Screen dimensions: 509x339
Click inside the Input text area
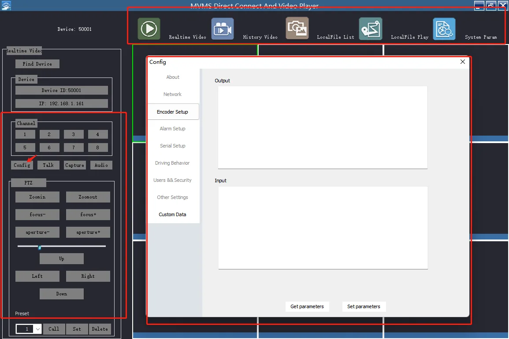click(x=323, y=228)
